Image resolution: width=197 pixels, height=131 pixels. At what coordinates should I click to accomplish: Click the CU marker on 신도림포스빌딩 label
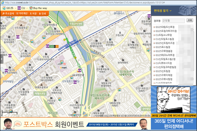point(75,82)
